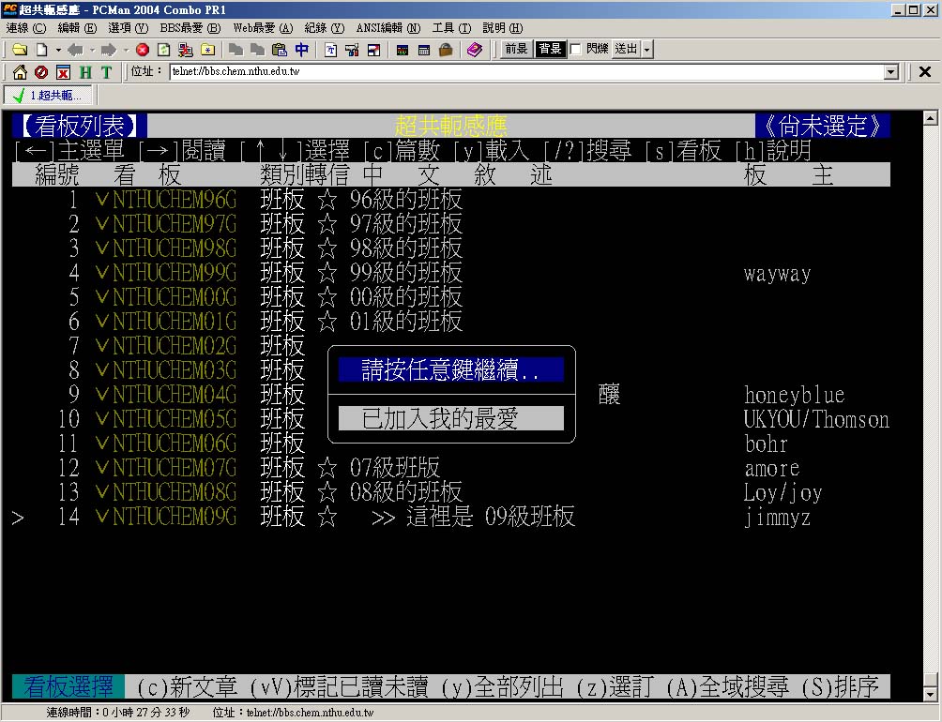The width and height of the screenshot is (942, 722).
Task: Click the 送出 send button
Action: pos(626,49)
